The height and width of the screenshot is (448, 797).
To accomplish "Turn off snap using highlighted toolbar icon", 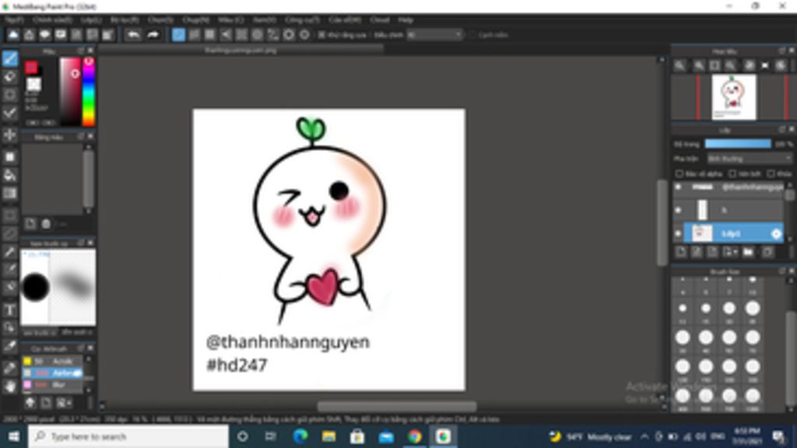I will point(178,35).
